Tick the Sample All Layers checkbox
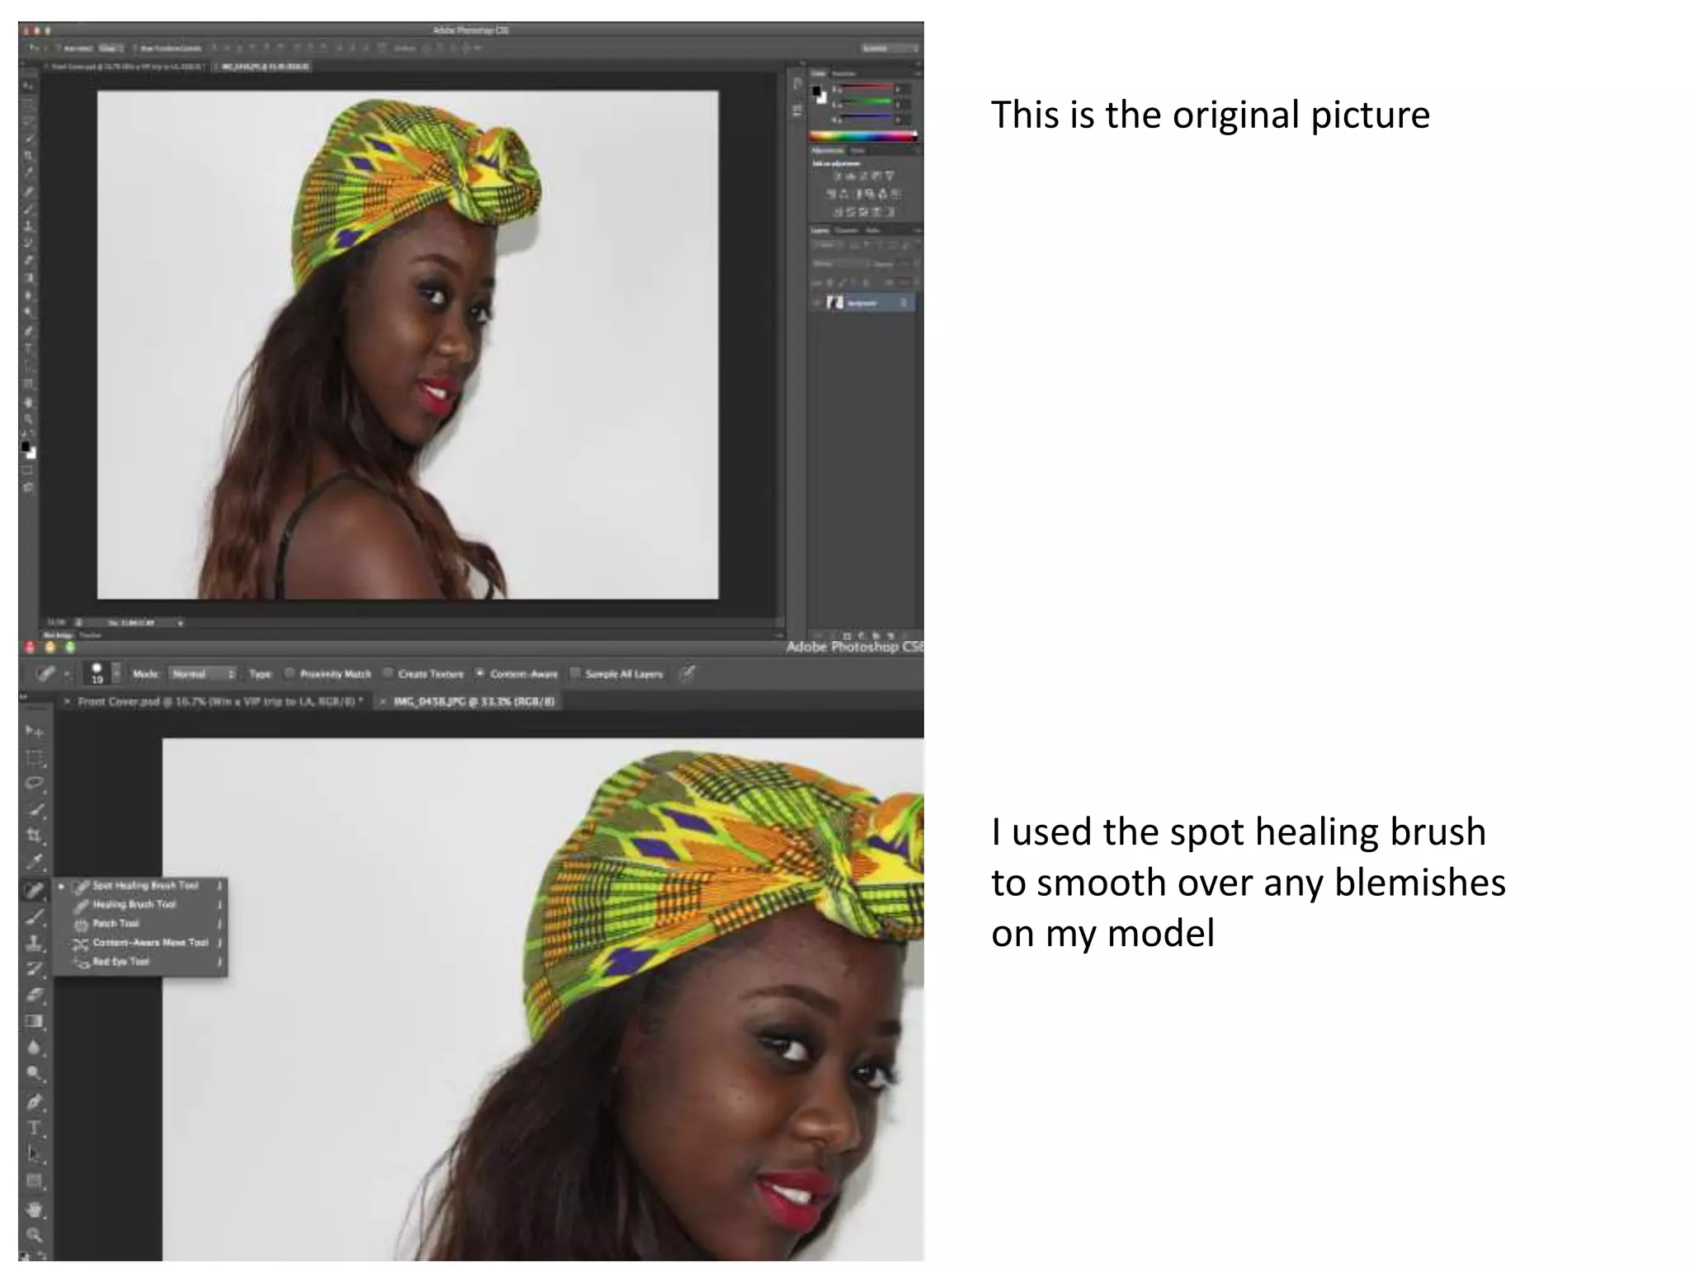1690x1267 pixels. pyautogui.click(x=575, y=674)
